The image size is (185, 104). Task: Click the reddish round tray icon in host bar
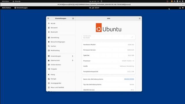[x=168, y=1]
